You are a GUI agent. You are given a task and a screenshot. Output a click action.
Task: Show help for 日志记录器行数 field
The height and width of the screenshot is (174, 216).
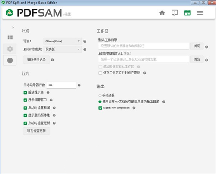pos(79,85)
